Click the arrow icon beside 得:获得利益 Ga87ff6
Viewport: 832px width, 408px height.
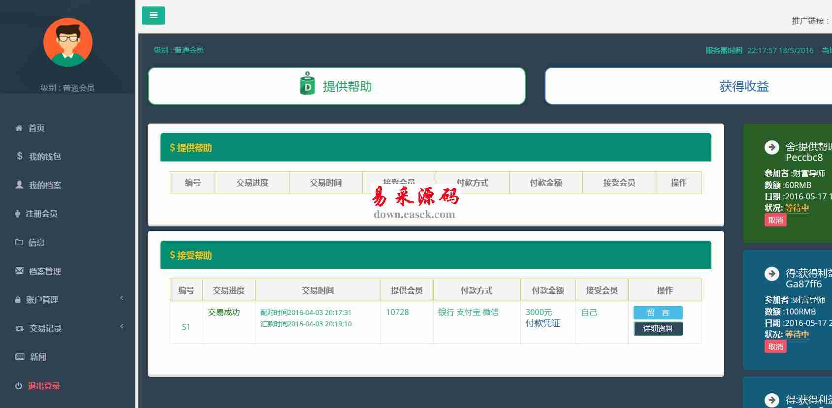pos(771,273)
